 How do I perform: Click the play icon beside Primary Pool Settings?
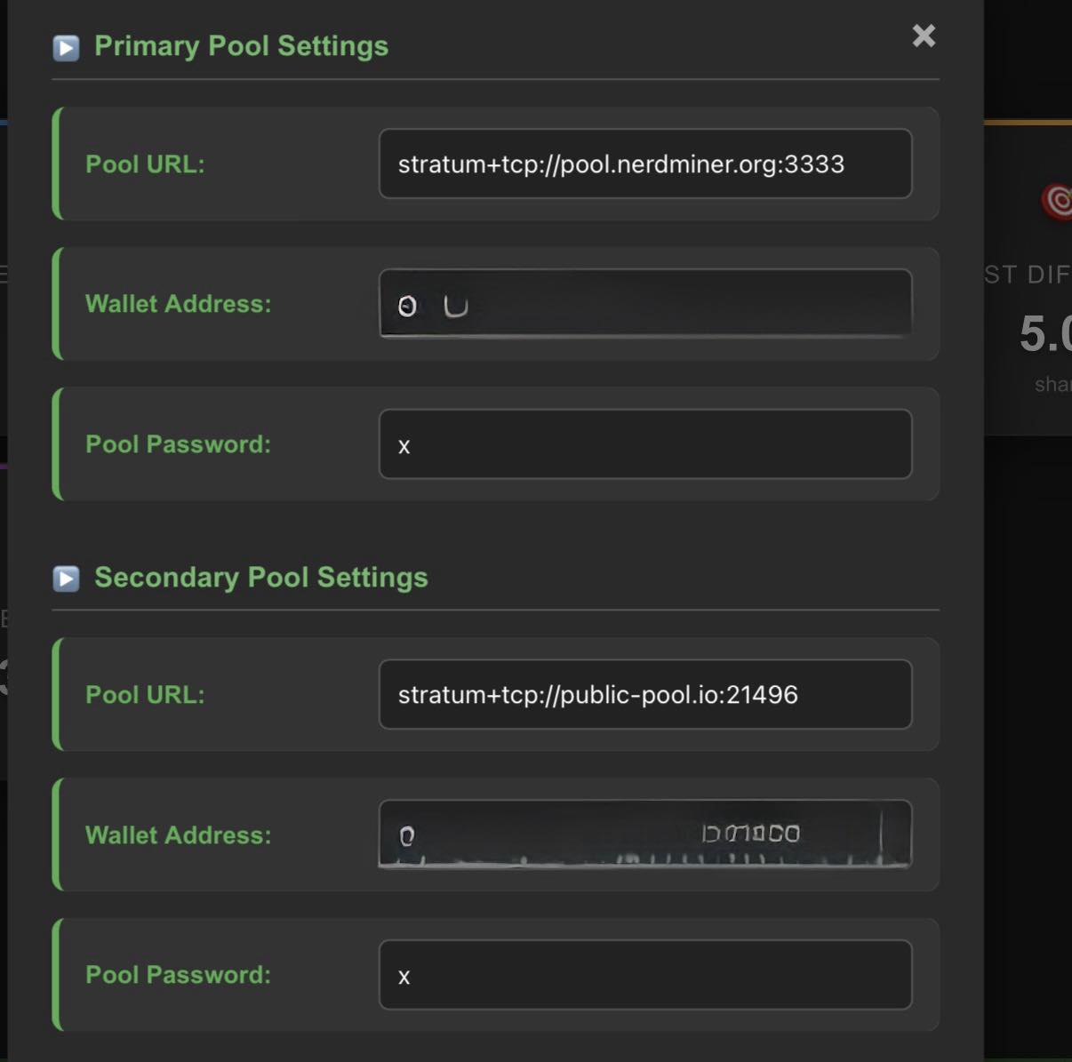click(x=66, y=47)
